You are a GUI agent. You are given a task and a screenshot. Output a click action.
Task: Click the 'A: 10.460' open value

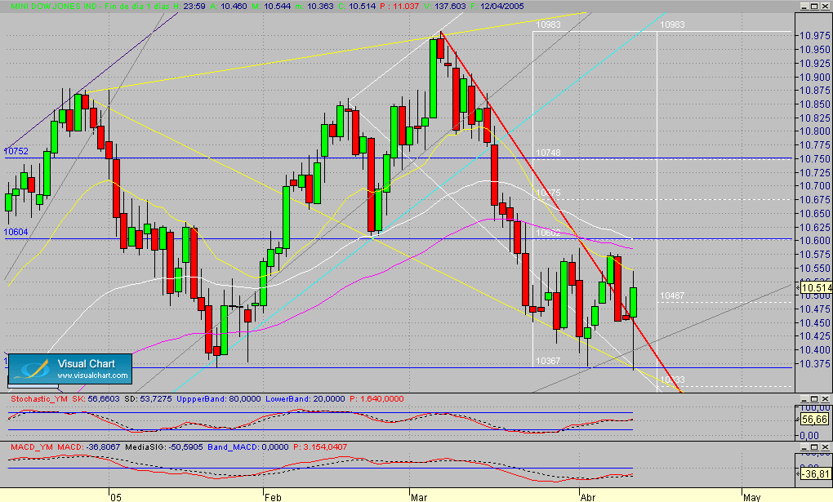click(229, 7)
